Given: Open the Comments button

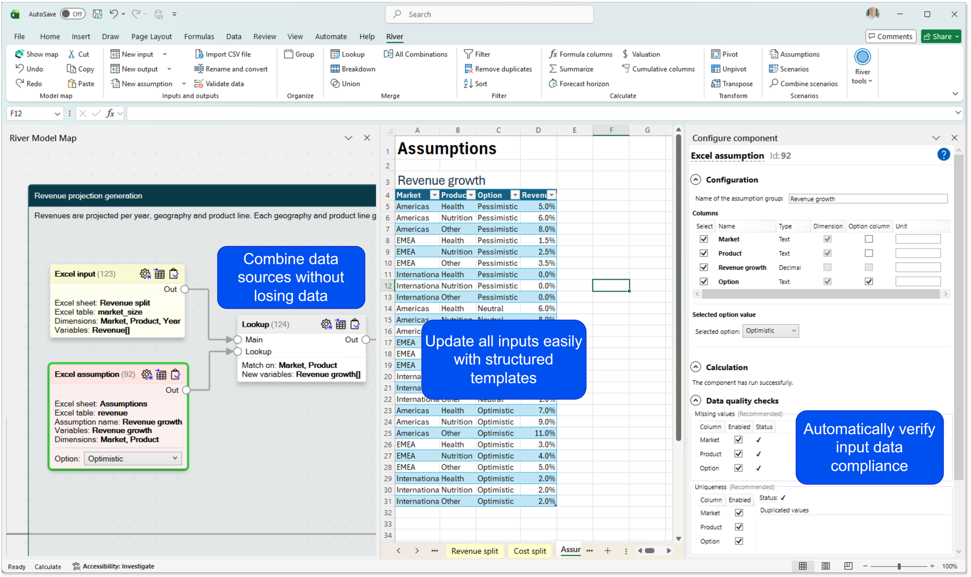Looking at the screenshot, I should tap(891, 36).
